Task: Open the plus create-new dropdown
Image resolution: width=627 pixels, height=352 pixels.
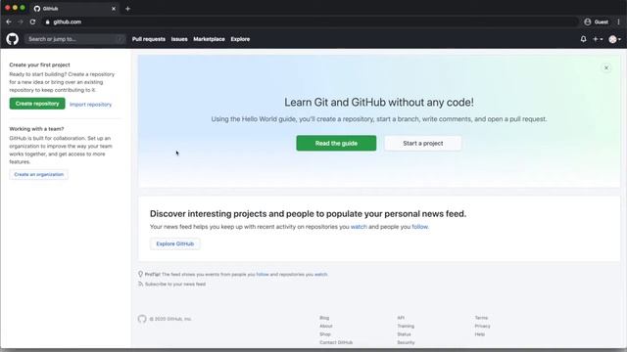Action: point(598,39)
